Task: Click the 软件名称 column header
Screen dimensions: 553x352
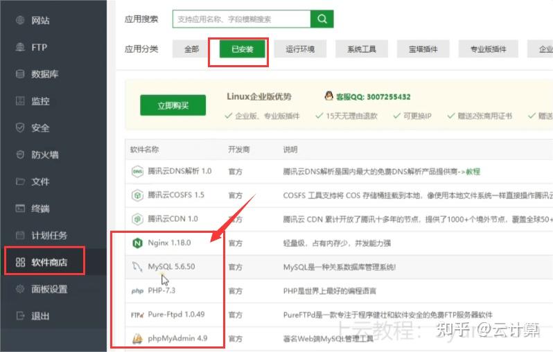Action: point(144,150)
